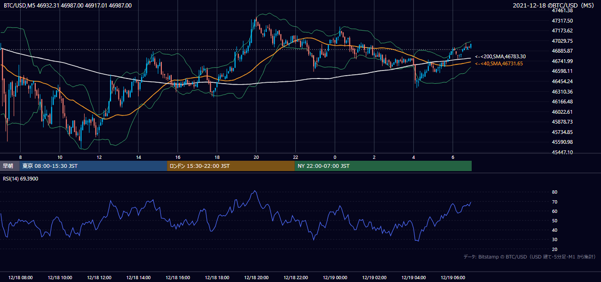The width and height of the screenshot is (601, 282).
Task: Click date label 12/18 20:00
Action: pyautogui.click(x=256, y=278)
